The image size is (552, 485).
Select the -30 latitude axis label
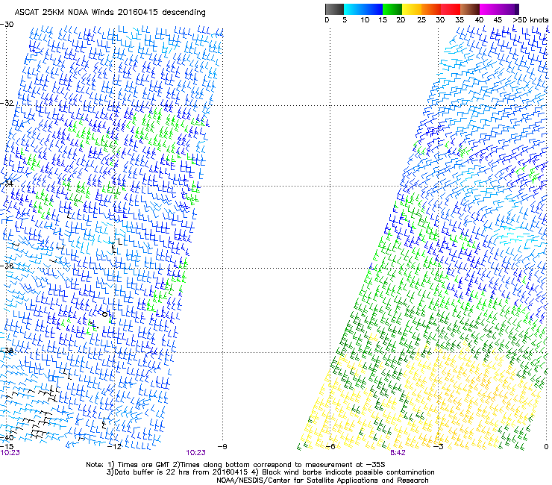7,25
